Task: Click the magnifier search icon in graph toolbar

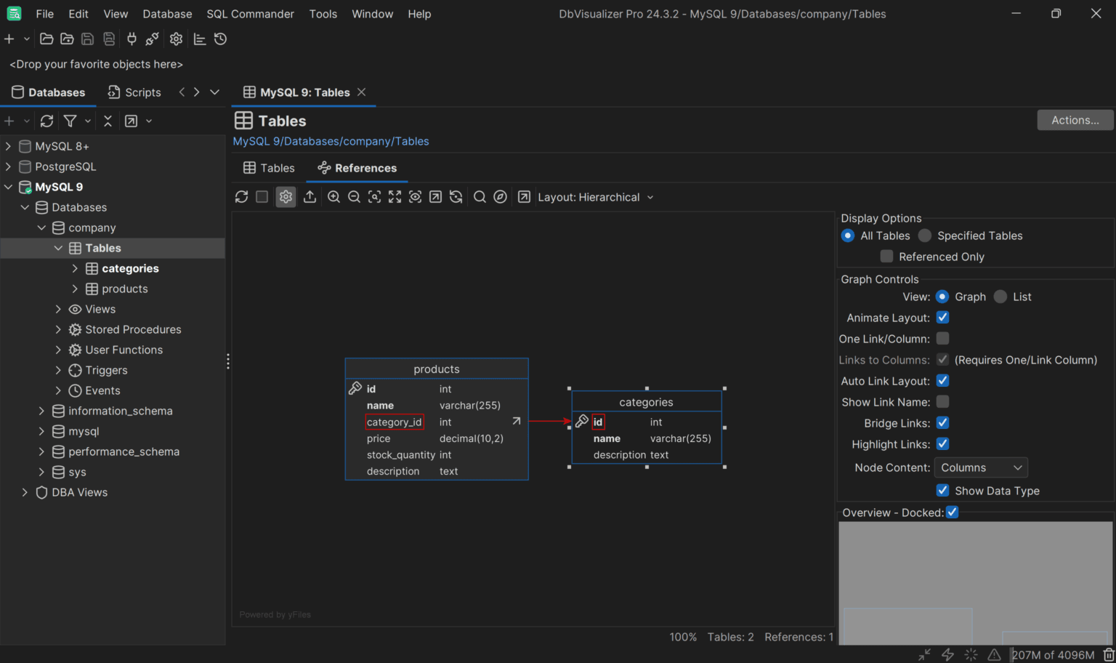Action: click(480, 197)
